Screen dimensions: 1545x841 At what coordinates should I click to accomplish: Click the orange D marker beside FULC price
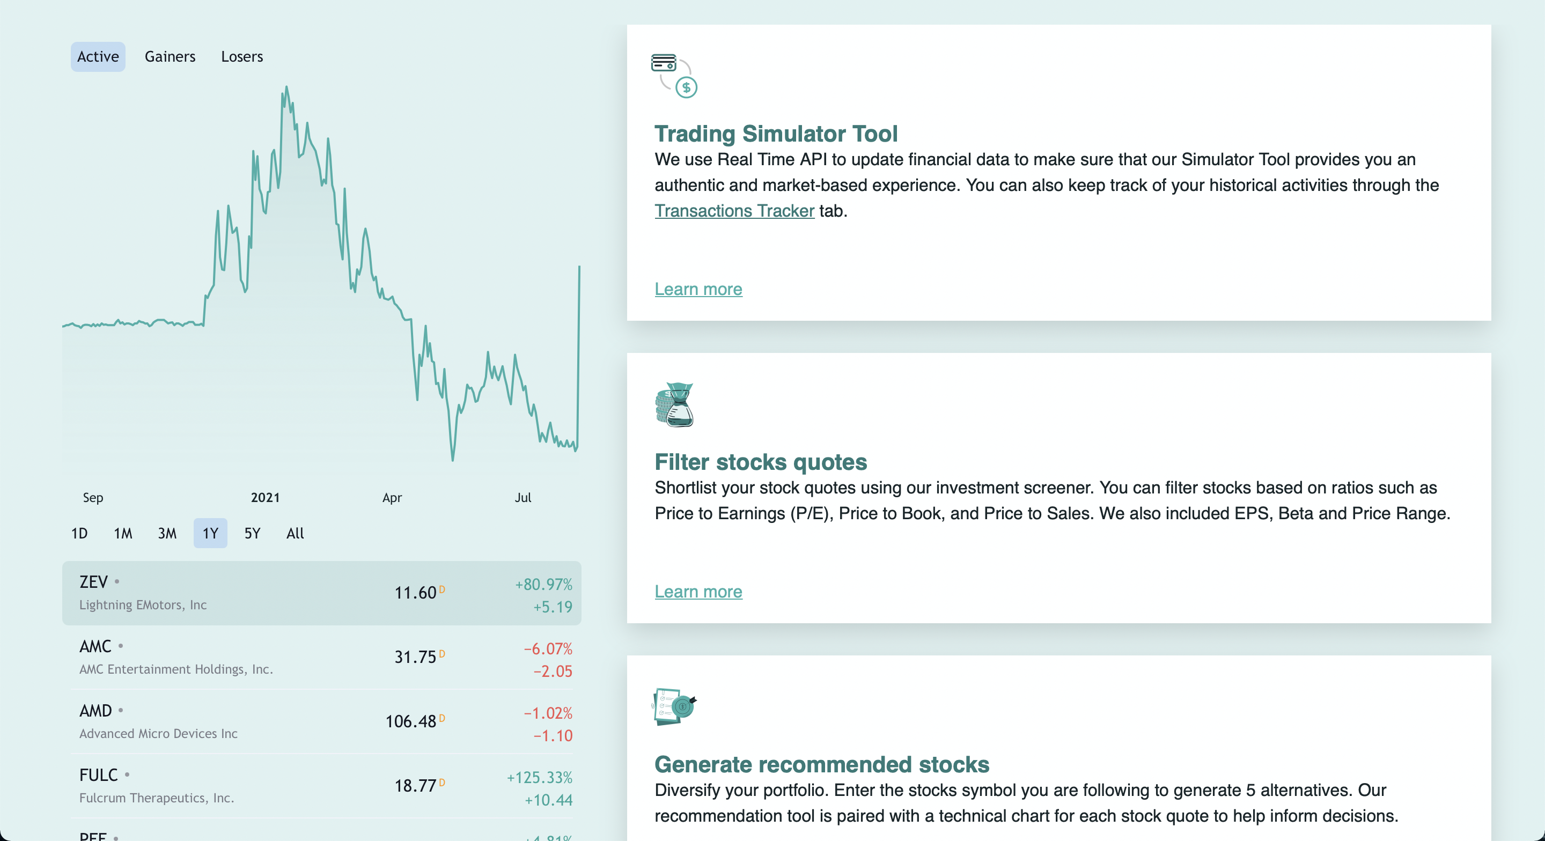click(x=442, y=781)
